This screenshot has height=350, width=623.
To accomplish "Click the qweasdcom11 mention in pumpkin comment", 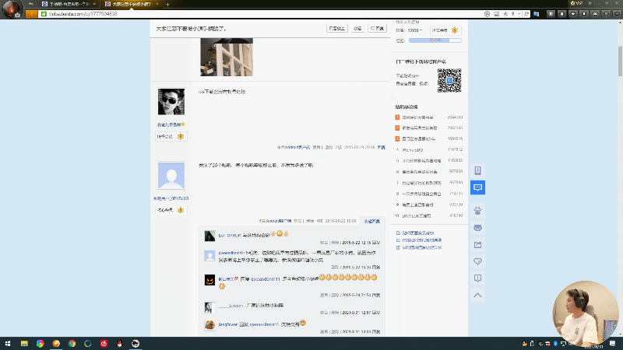I will click(265, 279).
